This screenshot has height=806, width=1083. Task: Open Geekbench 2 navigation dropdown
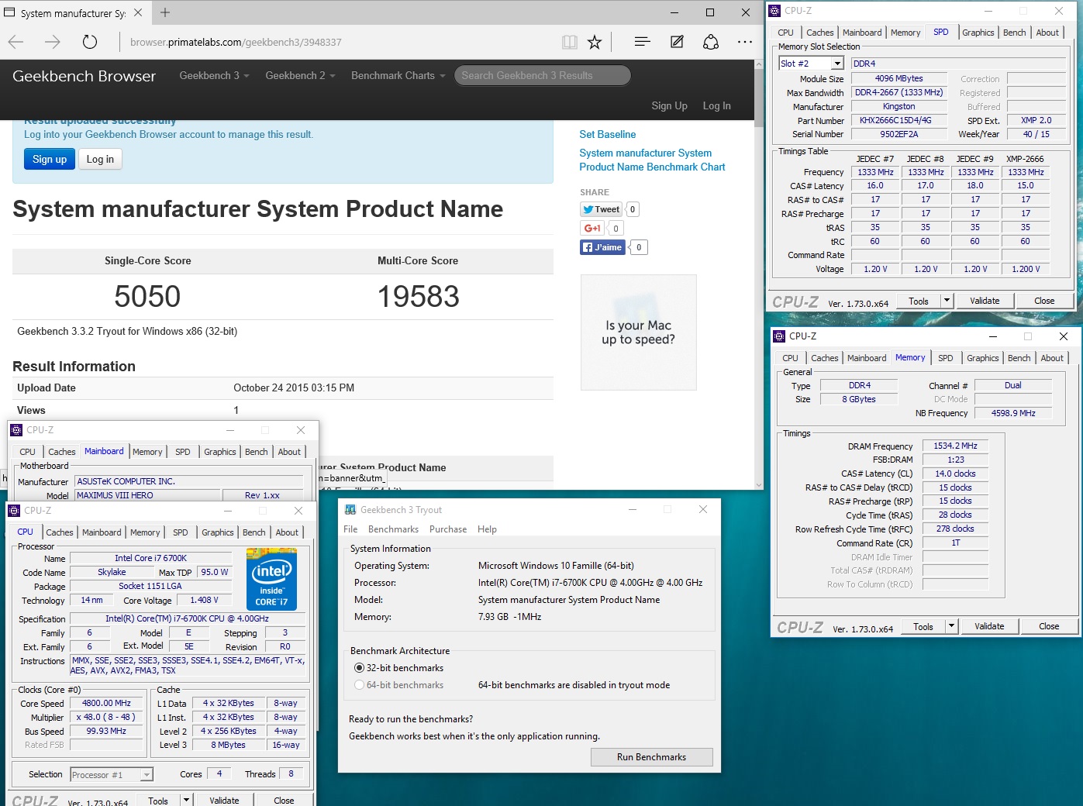click(x=301, y=75)
